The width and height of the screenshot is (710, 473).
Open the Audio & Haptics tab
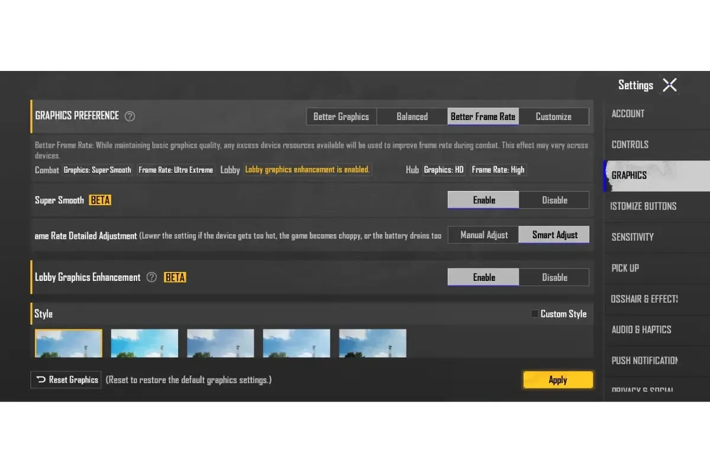coord(641,329)
